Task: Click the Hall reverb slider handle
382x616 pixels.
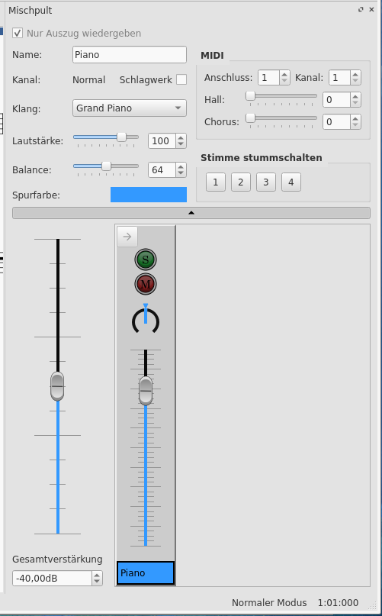Action: tap(251, 96)
